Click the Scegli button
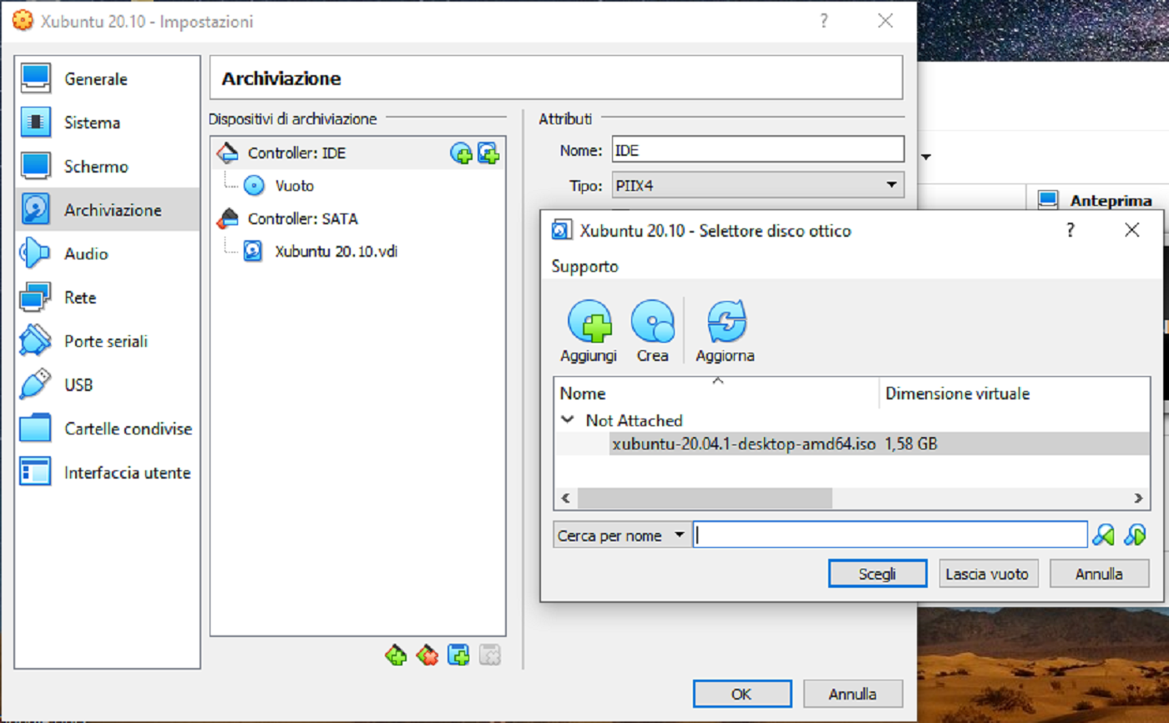 (878, 573)
